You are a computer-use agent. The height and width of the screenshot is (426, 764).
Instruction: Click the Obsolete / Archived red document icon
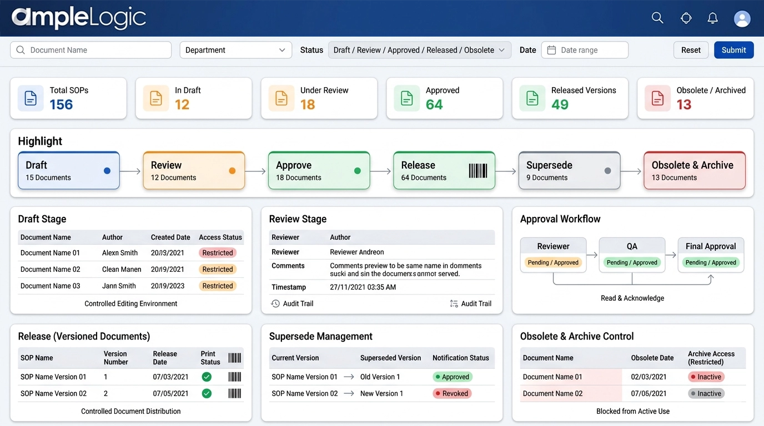[657, 98]
